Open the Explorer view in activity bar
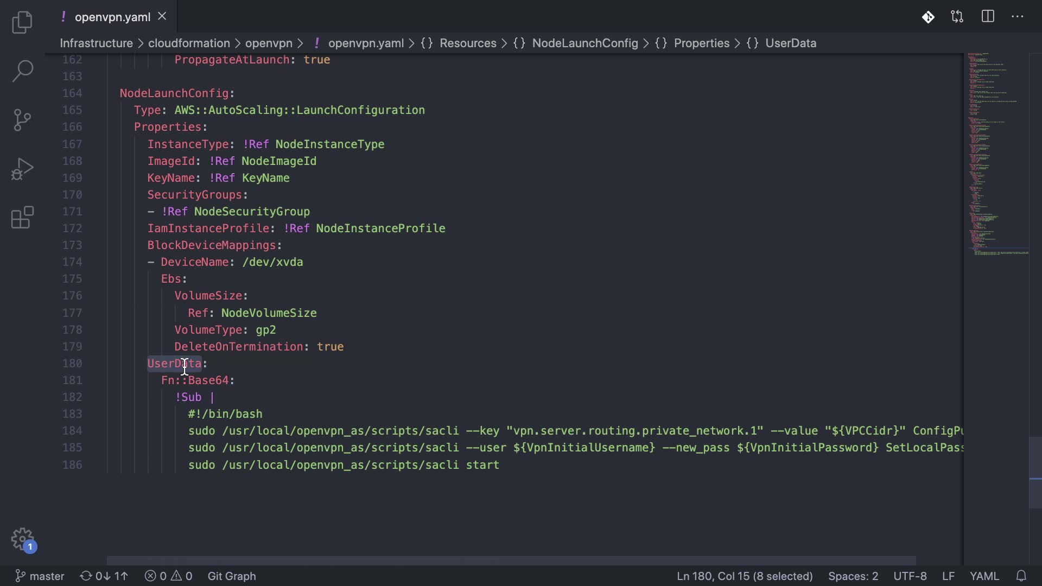This screenshot has width=1042, height=586. [x=22, y=22]
